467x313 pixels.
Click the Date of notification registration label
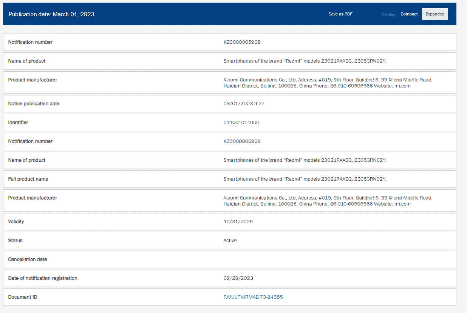click(43, 278)
